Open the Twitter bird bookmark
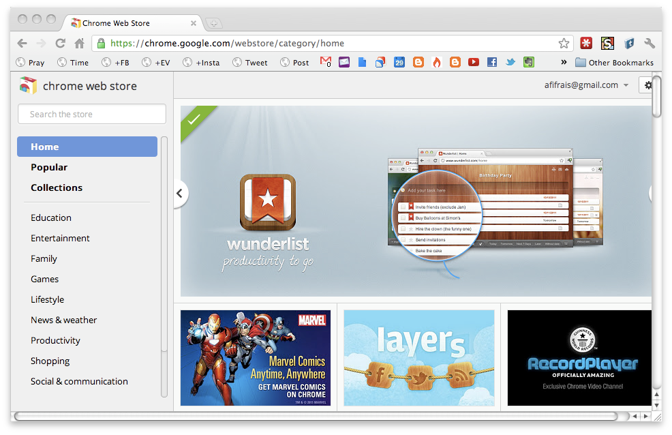 [510, 62]
